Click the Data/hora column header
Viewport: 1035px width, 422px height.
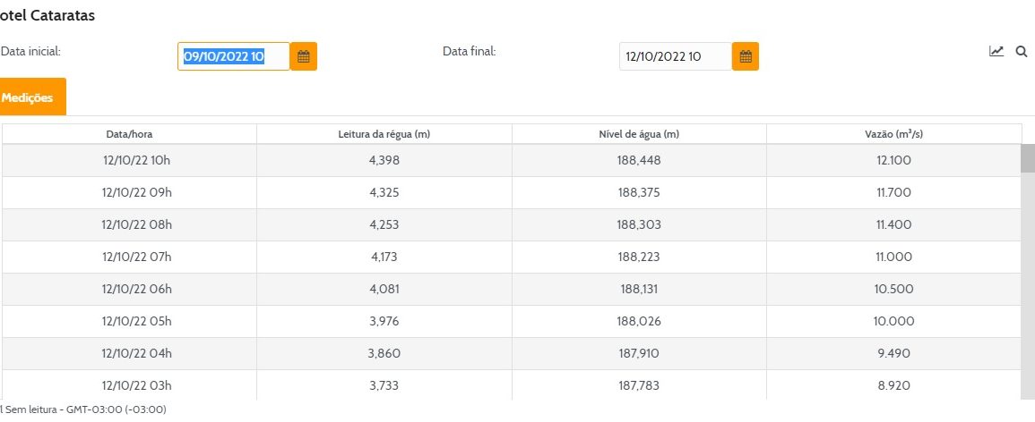click(129, 134)
